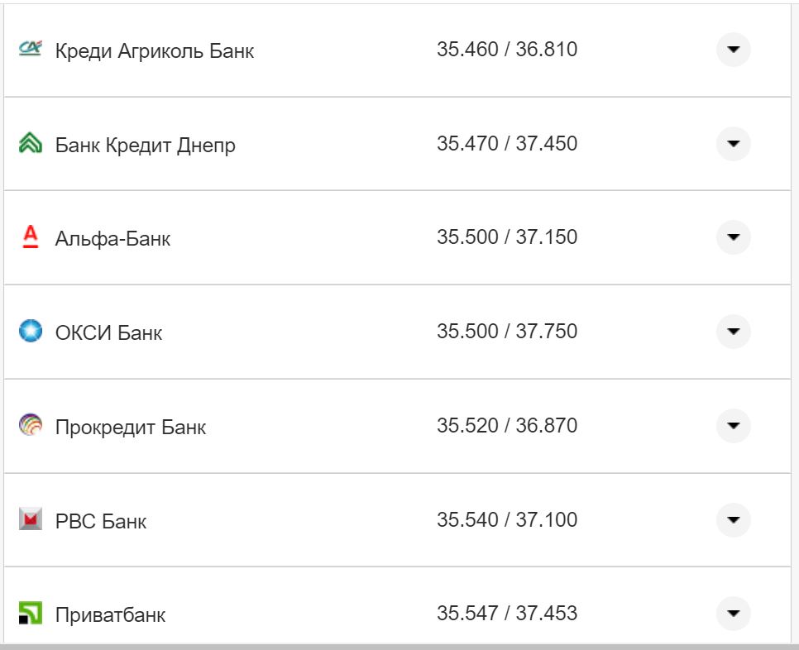
Task: Click the 35.540 / 37.100 rate value
Action: pyautogui.click(x=507, y=520)
